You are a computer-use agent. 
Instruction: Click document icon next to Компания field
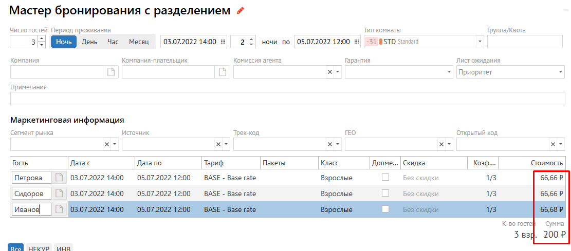(110, 72)
